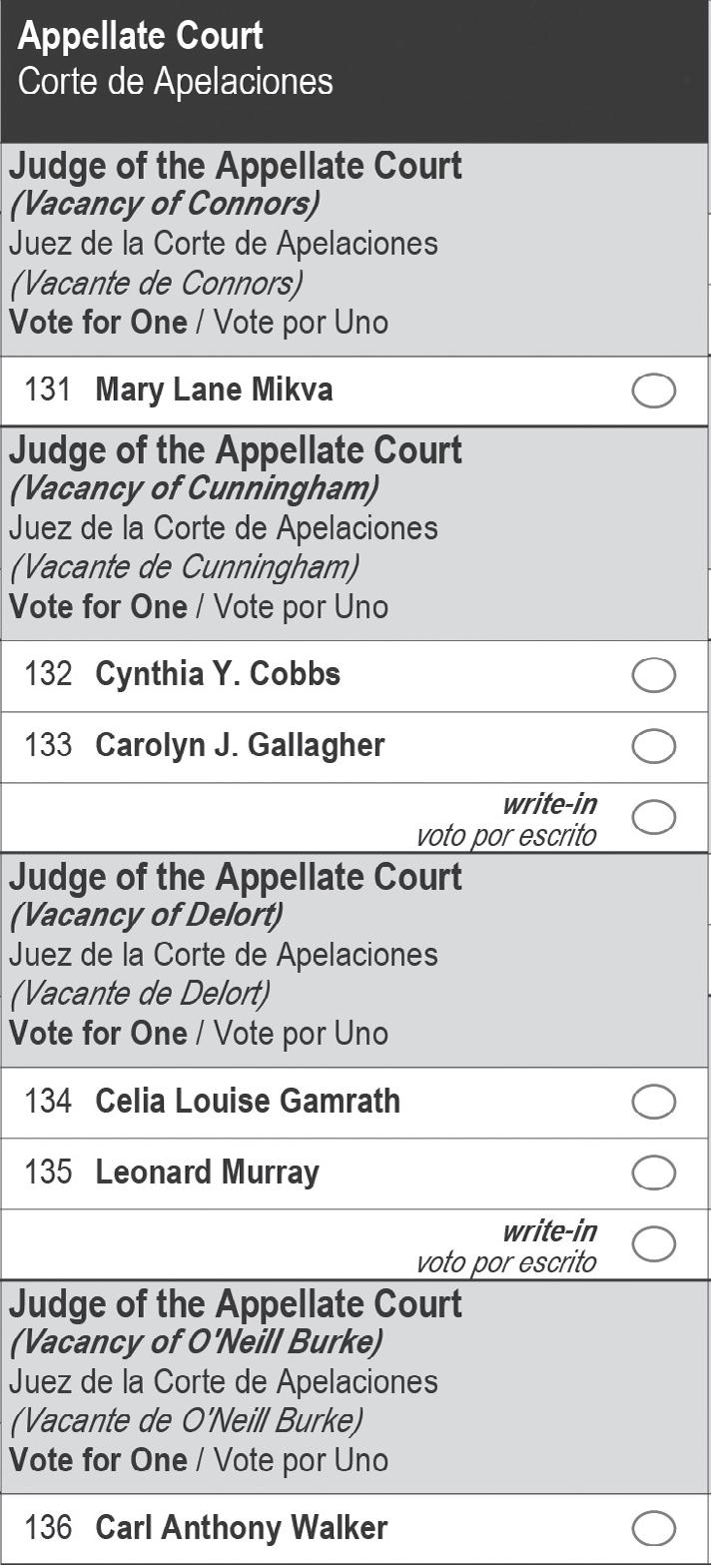Click the Vacancy of O'Neill Burke heading
Image resolution: width=711 pixels, height=1565 pixels.
click(x=196, y=1342)
